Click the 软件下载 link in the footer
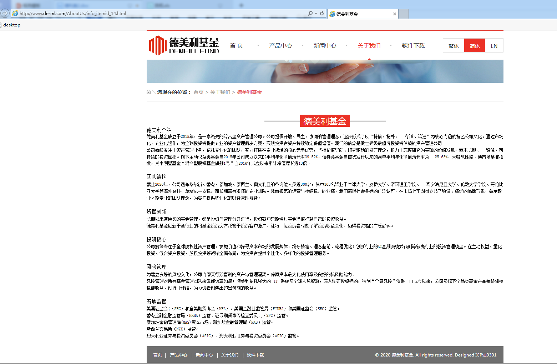This screenshot has width=557, height=364. tap(255, 355)
